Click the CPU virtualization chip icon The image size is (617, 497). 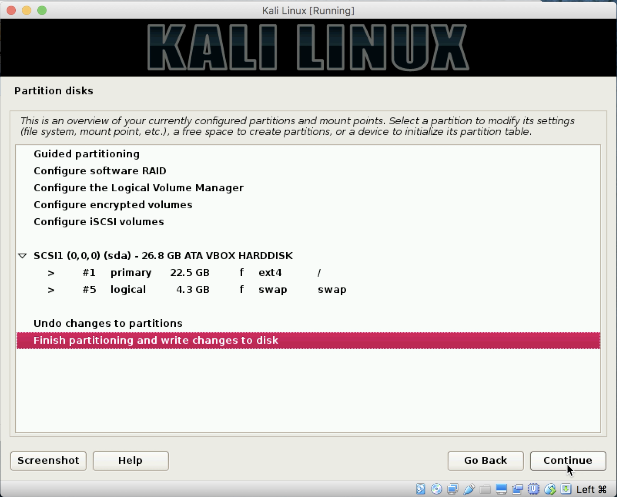tap(533, 489)
